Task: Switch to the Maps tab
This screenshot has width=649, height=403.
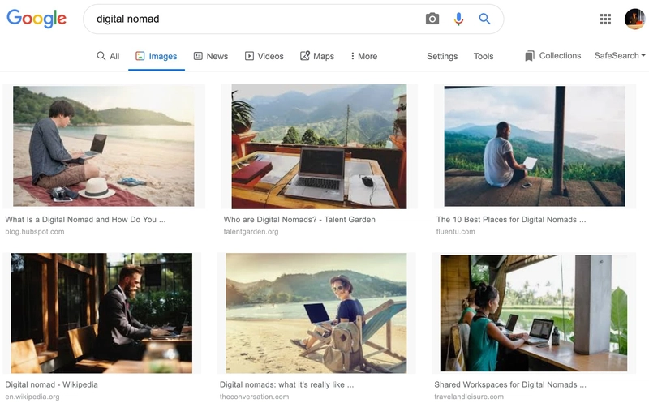Action: (316, 56)
